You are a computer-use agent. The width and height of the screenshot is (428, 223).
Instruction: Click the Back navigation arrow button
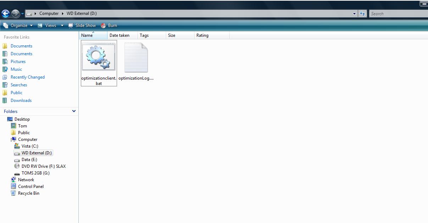(x=5, y=14)
